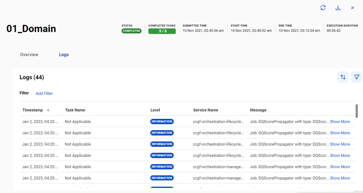
Task: Click the Task Name column header
Action: pyautogui.click(x=75, y=110)
